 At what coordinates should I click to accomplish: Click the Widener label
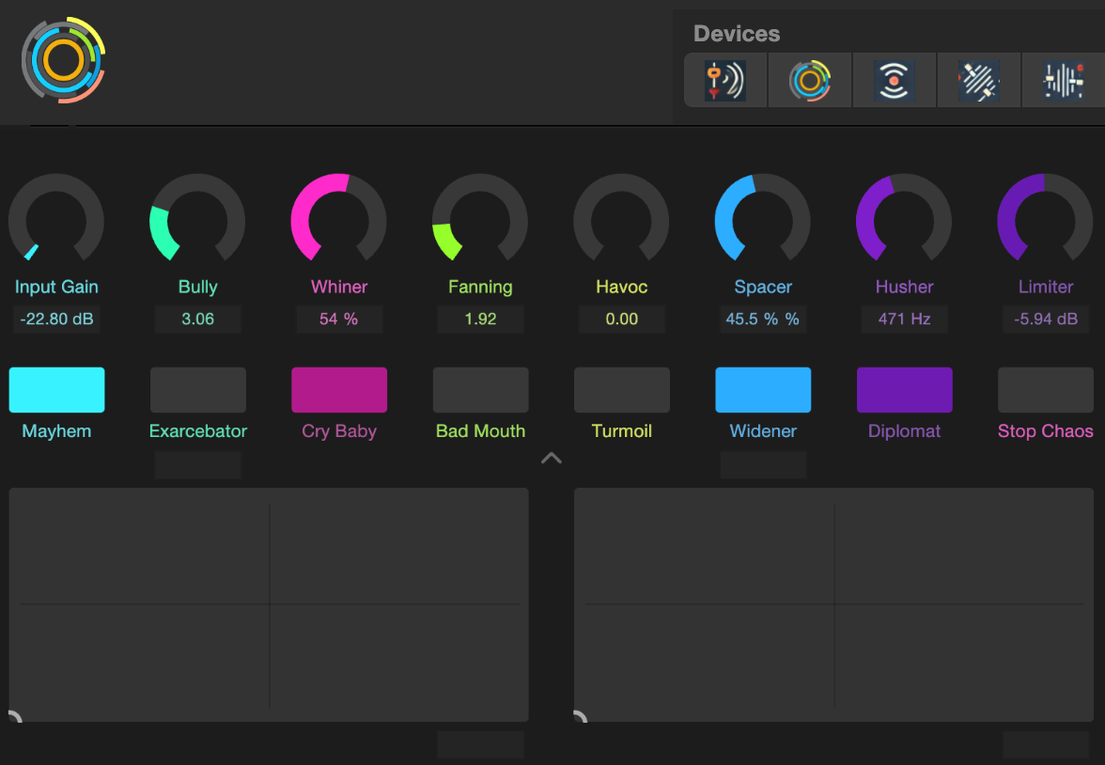click(763, 430)
